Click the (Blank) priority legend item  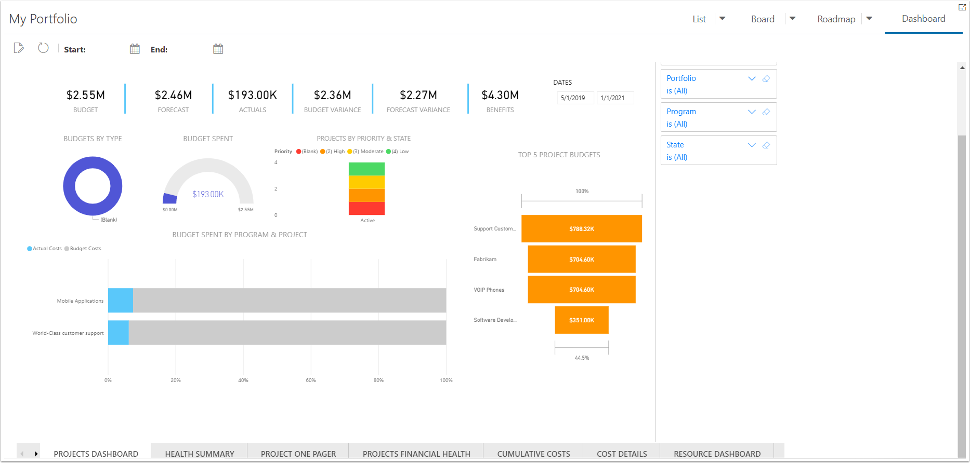pyautogui.click(x=307, y=152)
